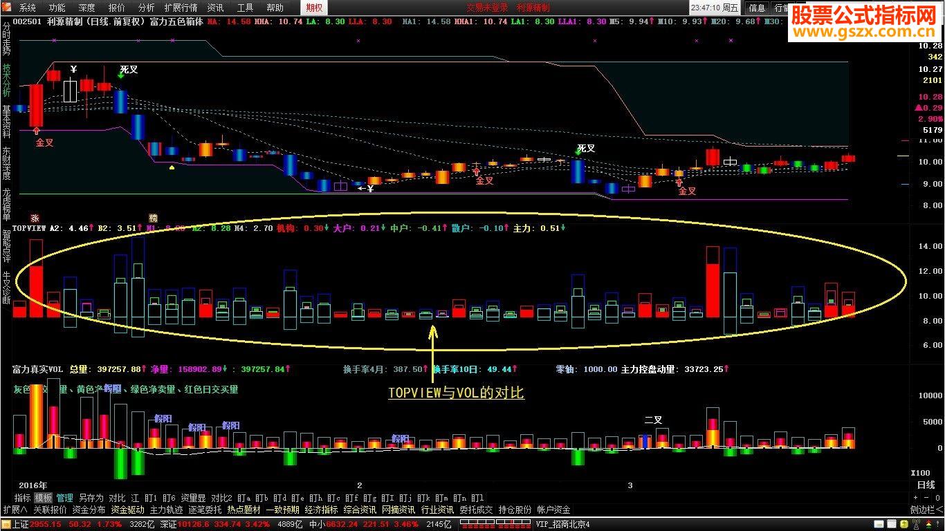Click the yellow triangle marker on the price chart

pos(172,167)
